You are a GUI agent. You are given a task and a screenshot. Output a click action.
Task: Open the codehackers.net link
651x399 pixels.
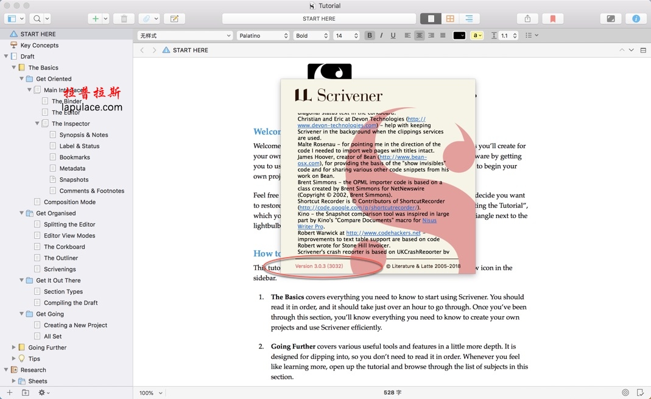[383, 233]
